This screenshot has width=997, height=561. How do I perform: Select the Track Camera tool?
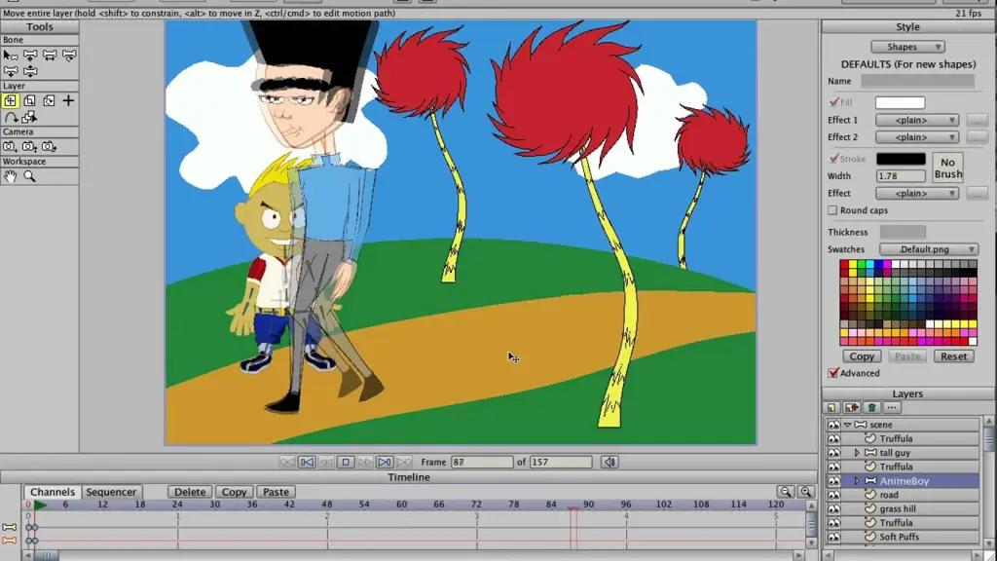point(10,147)
